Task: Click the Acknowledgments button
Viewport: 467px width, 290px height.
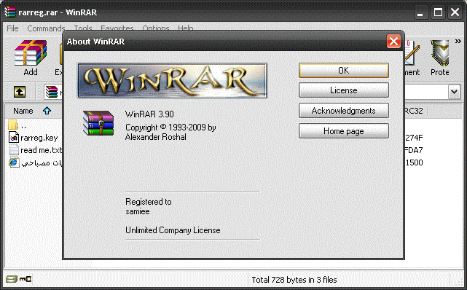Action: coord(344,111)
